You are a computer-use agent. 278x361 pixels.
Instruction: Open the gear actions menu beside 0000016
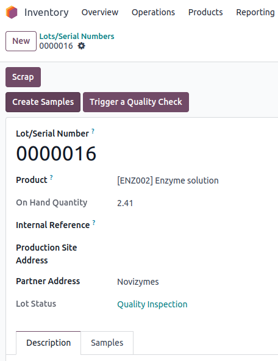pyautogui.click(x=81, y=46)
